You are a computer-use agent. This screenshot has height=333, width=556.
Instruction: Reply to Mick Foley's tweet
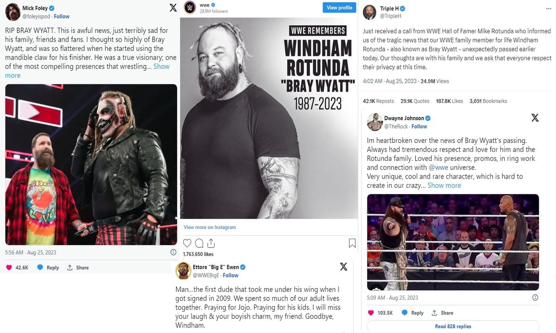click(48, 267)
